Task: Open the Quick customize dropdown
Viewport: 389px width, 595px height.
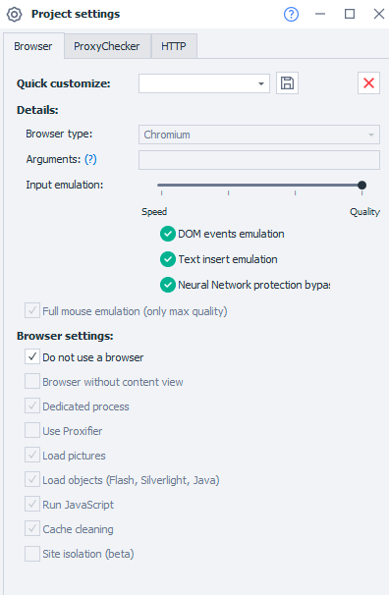Action: (x=204, y=83)
